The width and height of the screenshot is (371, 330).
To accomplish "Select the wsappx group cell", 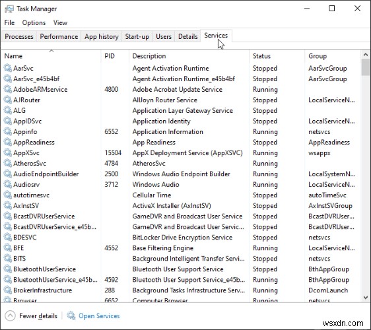I will tap(320, 153).
